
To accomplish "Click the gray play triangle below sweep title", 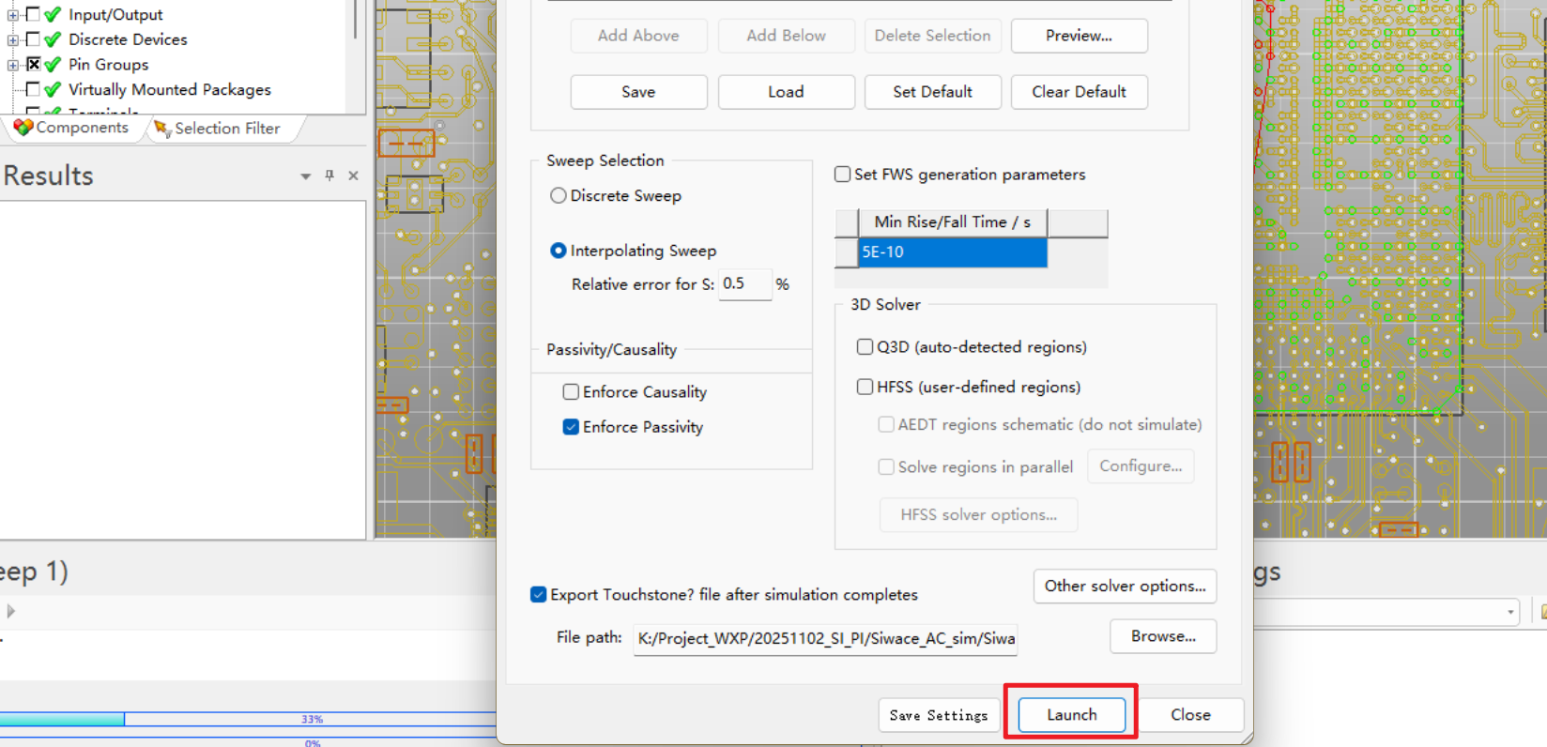I will (10, 611).
